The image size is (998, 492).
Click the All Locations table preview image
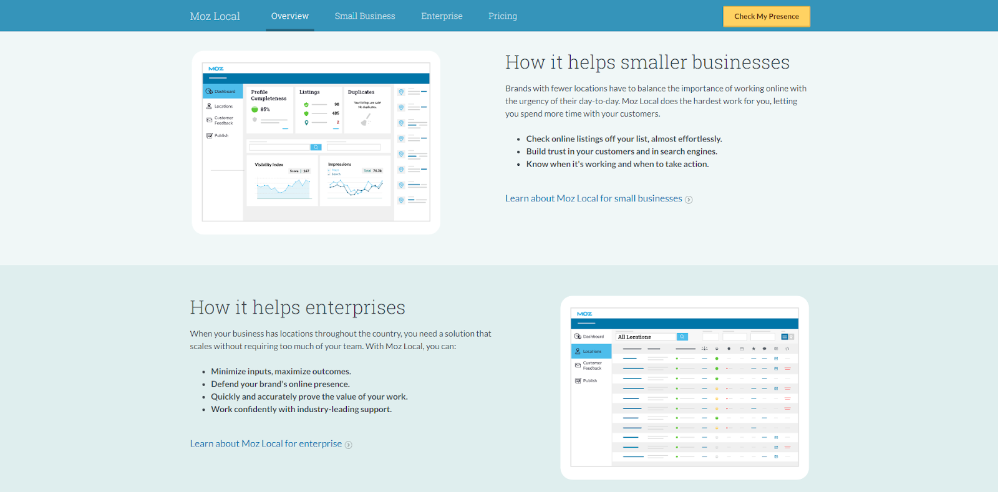point(685,387)
